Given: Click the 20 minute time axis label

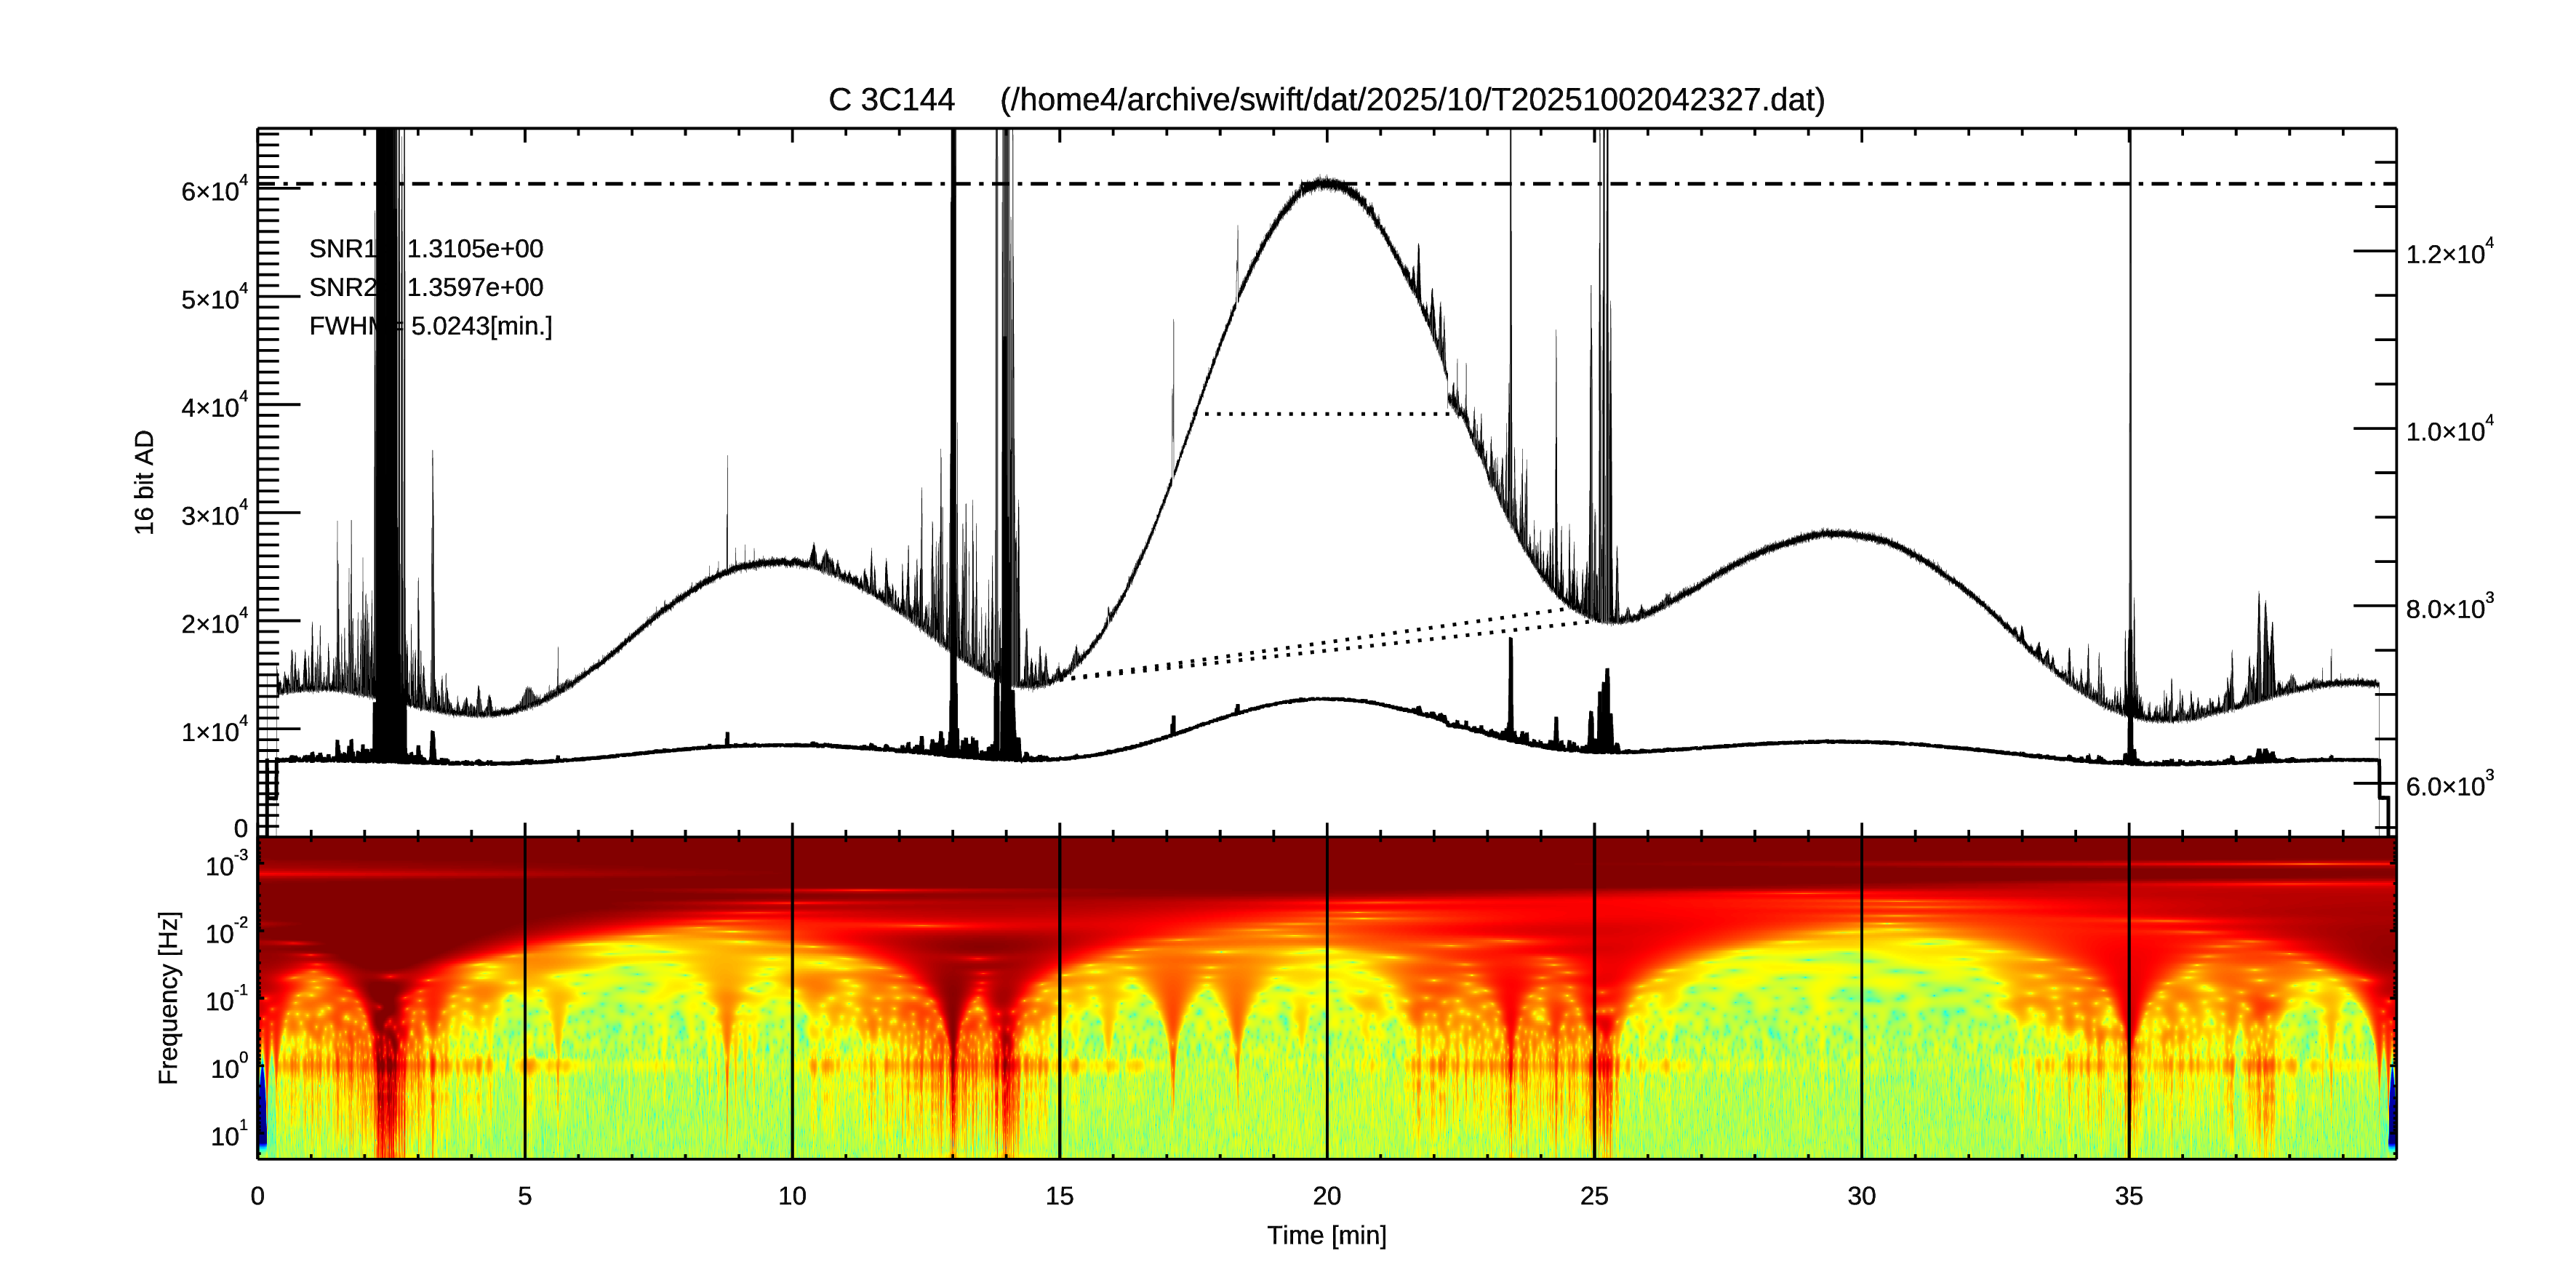Looking at the screenshot, I should click(1326, 1196).
